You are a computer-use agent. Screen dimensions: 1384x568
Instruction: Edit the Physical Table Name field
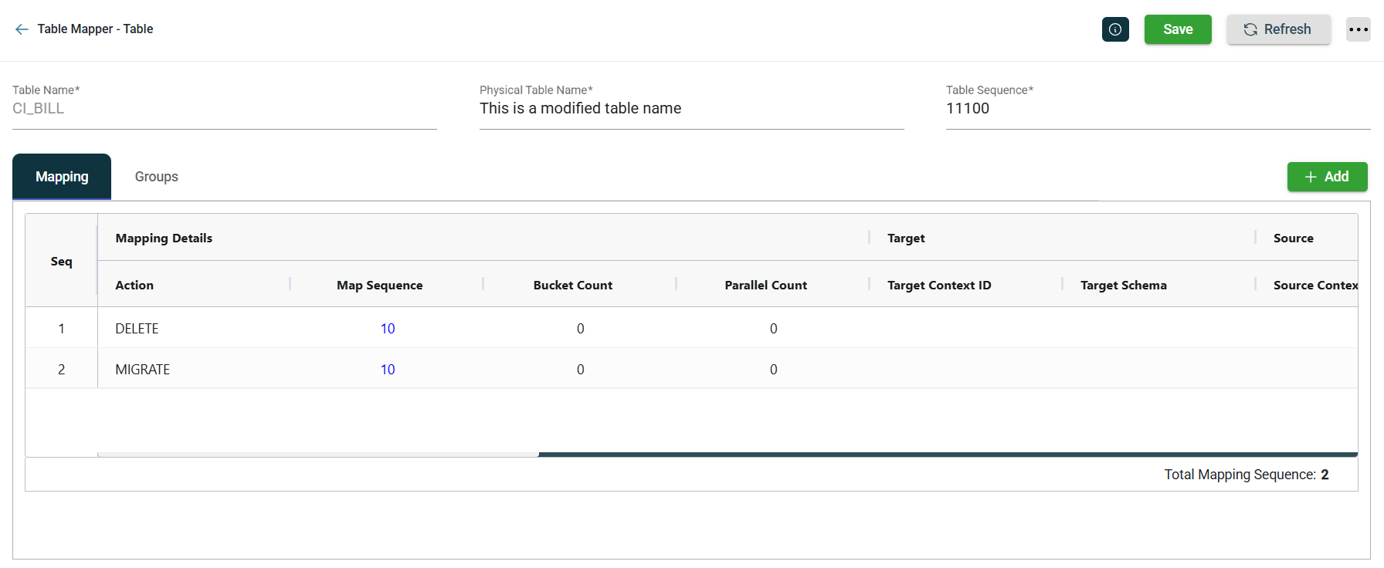690,109
